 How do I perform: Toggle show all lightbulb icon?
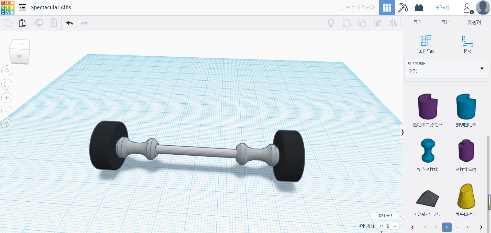click(331, 23)
